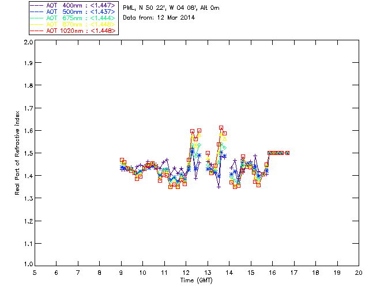Click the x-axis tick label 7
This screenshot has height=295, width=369.
[78, 273]
